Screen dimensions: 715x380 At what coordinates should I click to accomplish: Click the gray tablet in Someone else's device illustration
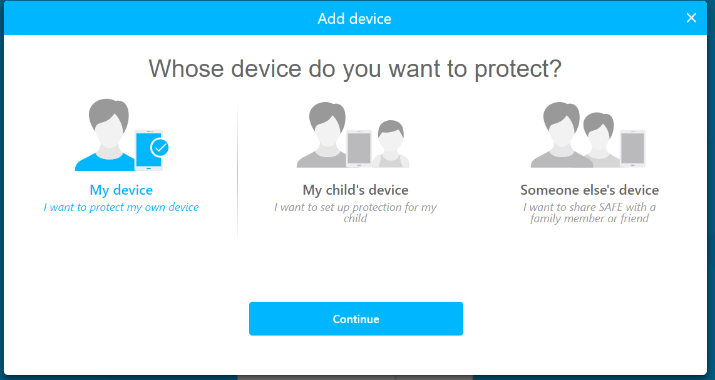(632, 148)
